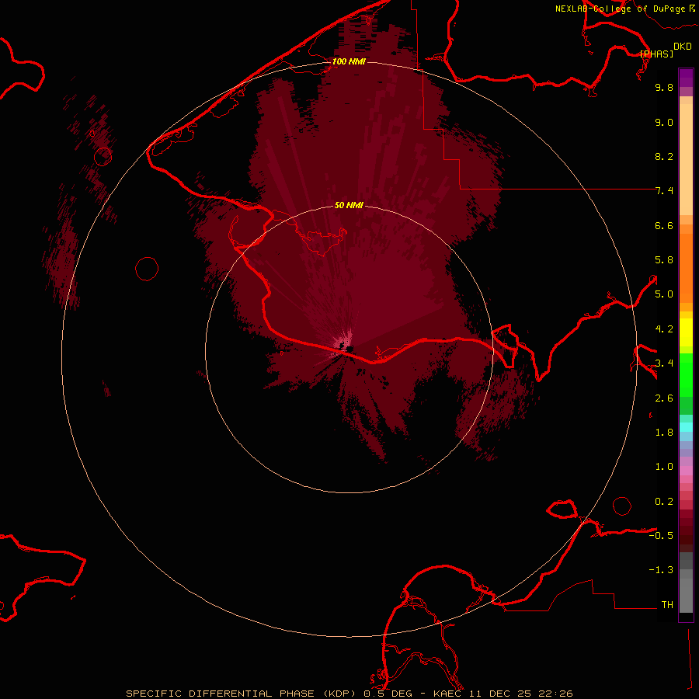Image resolution: width=699 pixels, height=699 pixels.
Task: Click the 50 NMI range ring label
Action: [x=349, y=205]
